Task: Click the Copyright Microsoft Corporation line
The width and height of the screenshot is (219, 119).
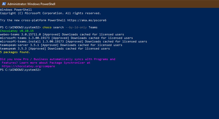Action: pyautogui.click(x=50, y=13)
